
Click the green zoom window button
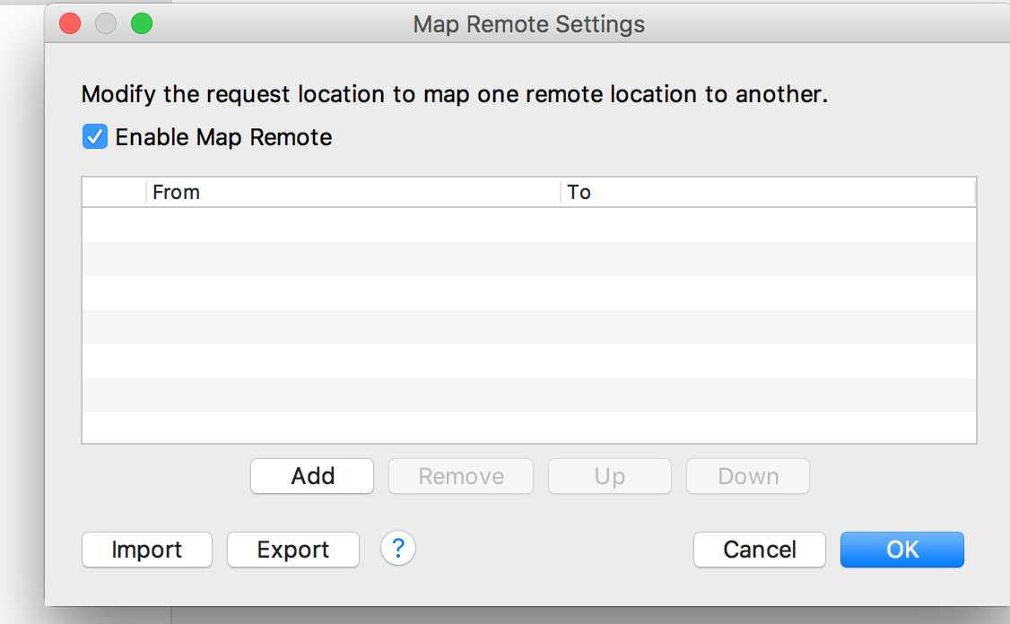142,24
